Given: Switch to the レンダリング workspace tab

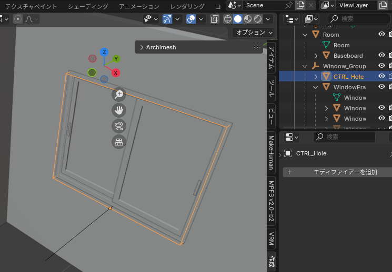Looking at the screenshot, I should 187,6.
